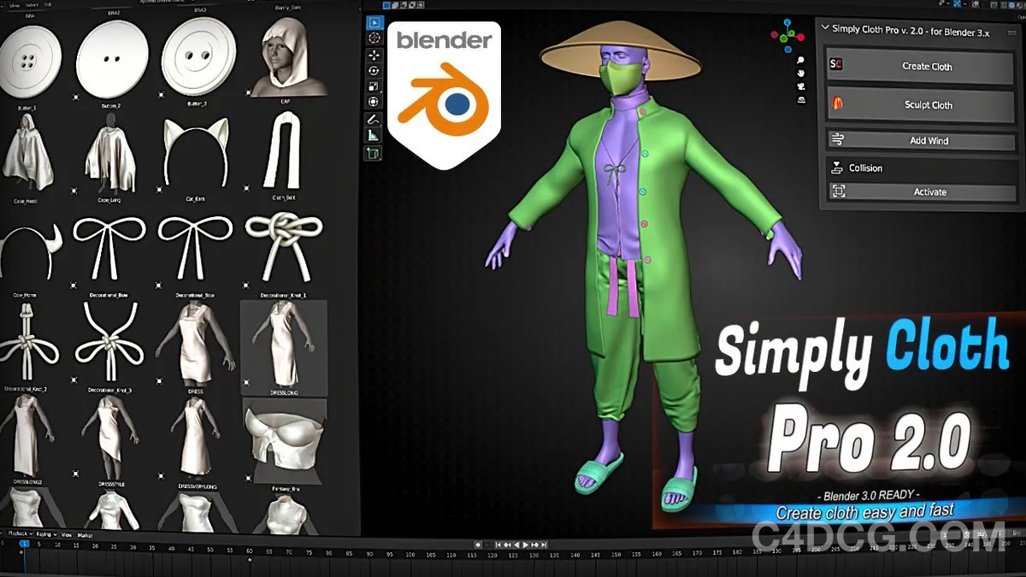
Task: Toggle perspective/orthographic projection
Action: click(x=801, y=99)
